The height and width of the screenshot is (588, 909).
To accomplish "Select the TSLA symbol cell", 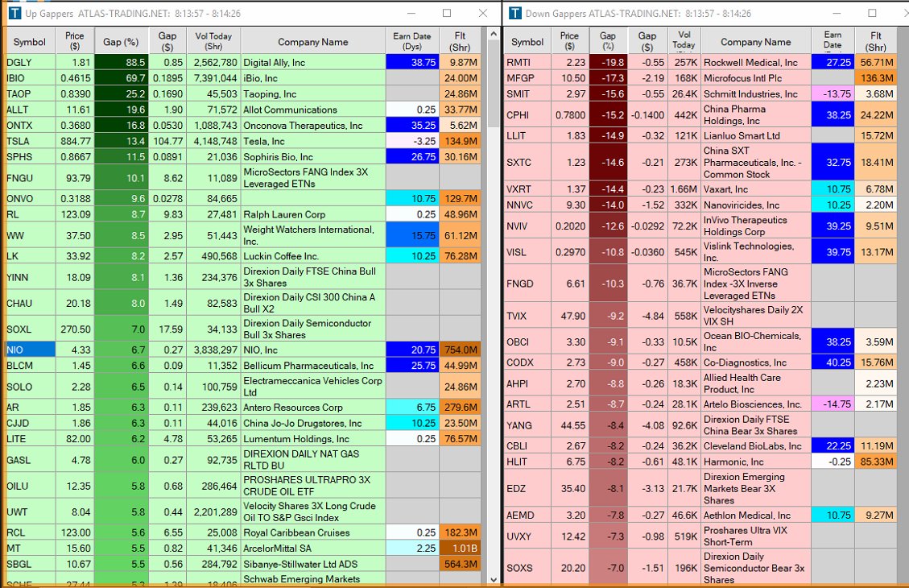I will (31, 141).
